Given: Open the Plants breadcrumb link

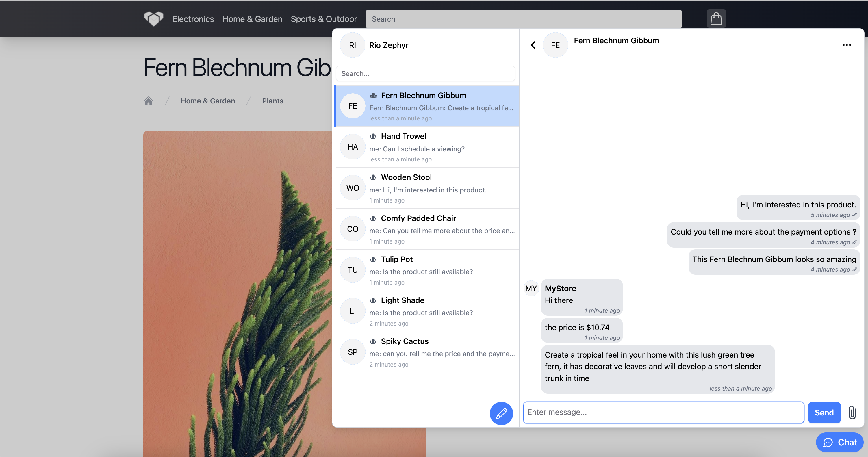Looking at the screenshot, I should pyautogui.click(x=272, y=101).
